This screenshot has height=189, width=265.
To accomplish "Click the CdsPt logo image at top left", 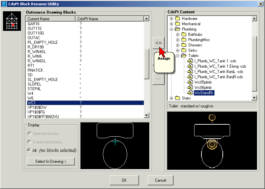I will (x=12, y=21).
